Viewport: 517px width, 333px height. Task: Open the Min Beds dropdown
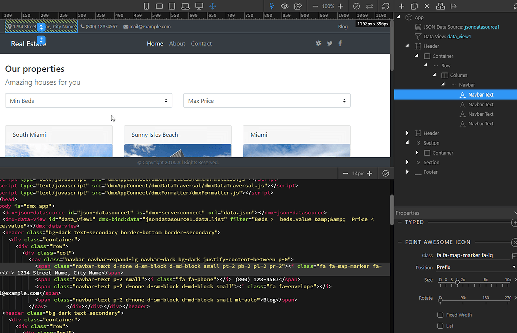tap(88, 101)
